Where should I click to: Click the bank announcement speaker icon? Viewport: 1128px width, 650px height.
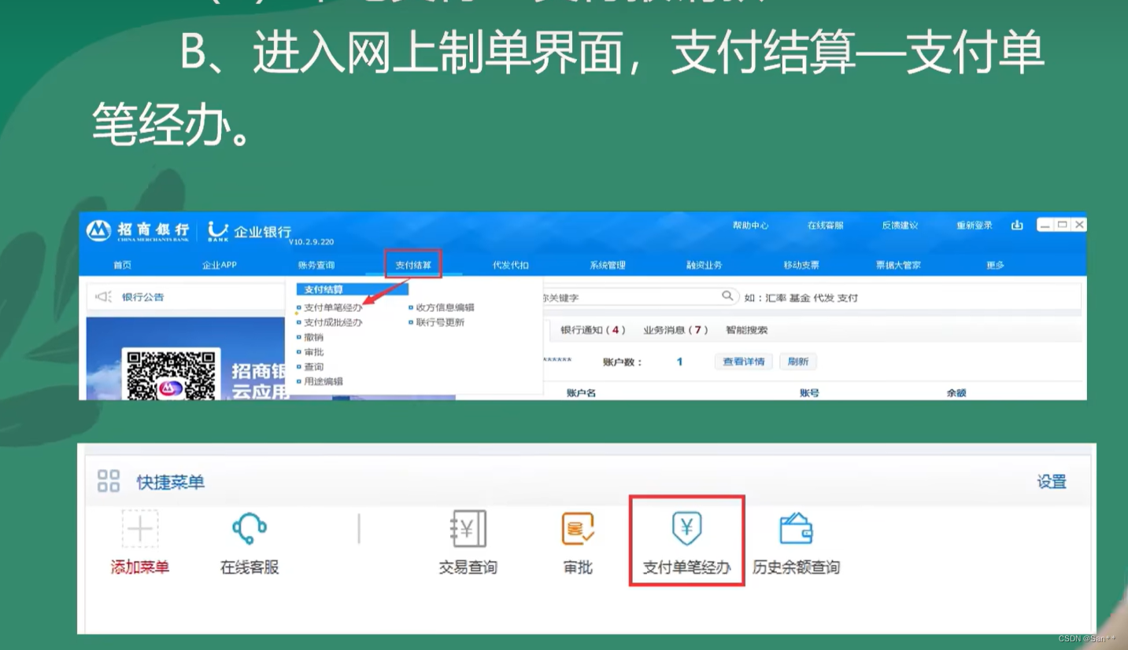tap(103, 297)
